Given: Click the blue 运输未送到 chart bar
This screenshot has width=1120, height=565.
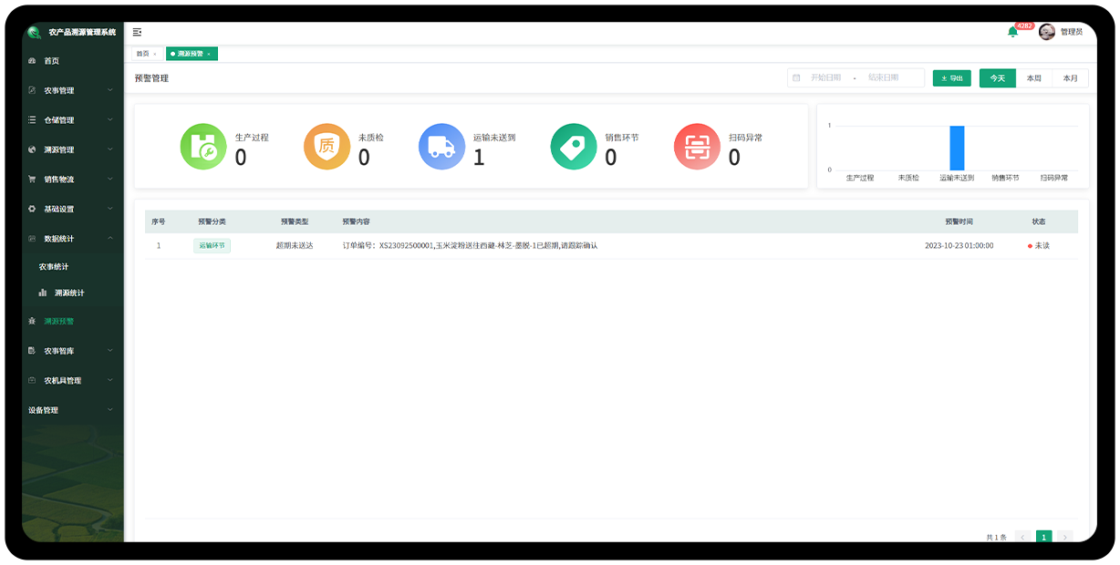Looking at the screenshot, I should point(957,148).
